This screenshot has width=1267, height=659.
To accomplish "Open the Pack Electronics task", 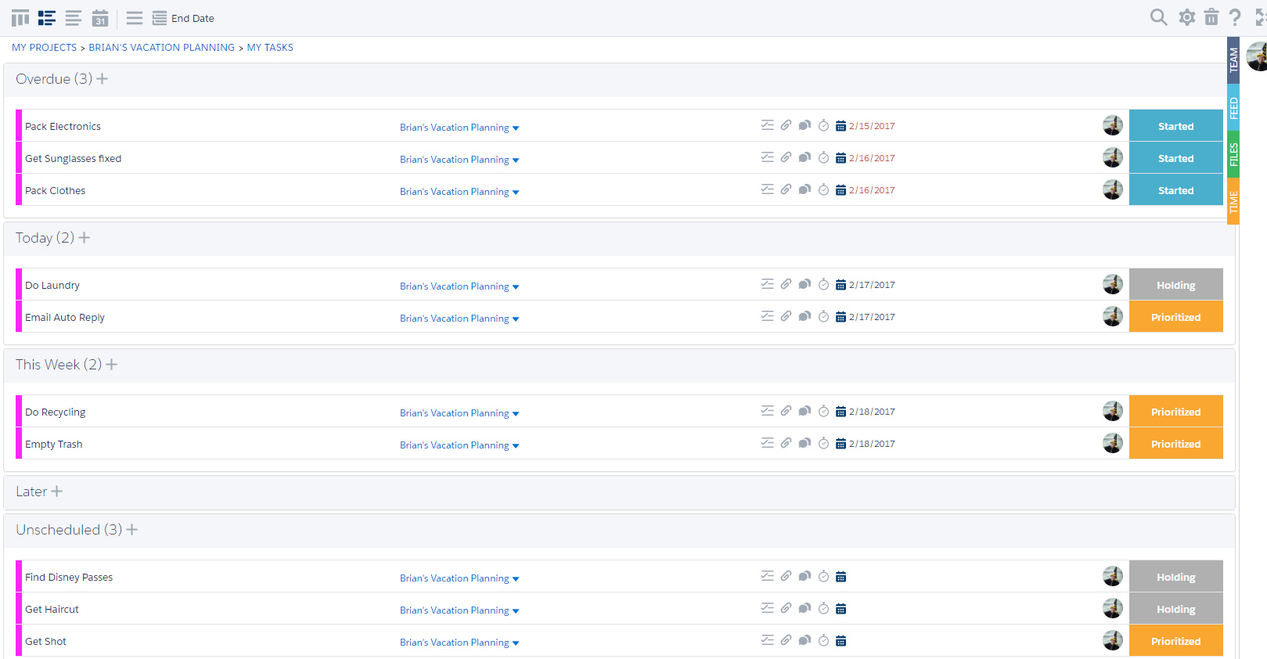I will (x=63, y=127).
